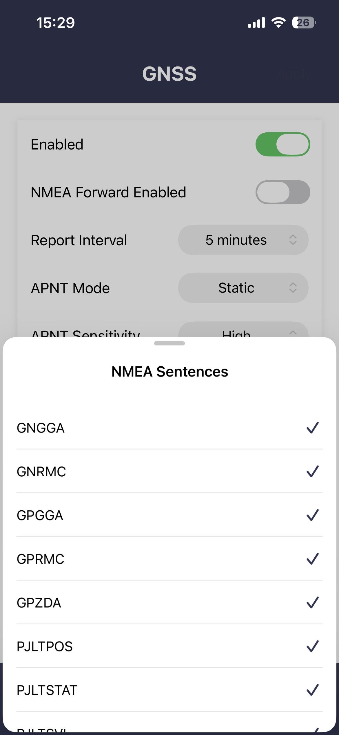
Task: Select the GPZDA list entry
Action: tap(145, 603)
